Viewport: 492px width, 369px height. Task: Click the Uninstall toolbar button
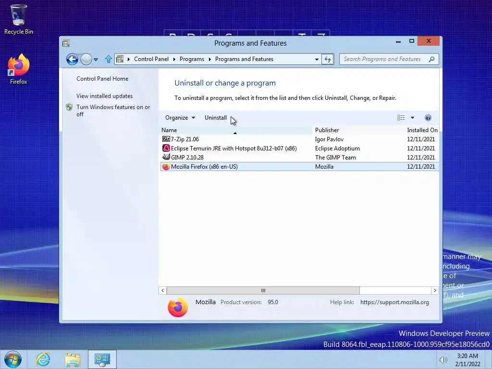click(x=216, y=118)
